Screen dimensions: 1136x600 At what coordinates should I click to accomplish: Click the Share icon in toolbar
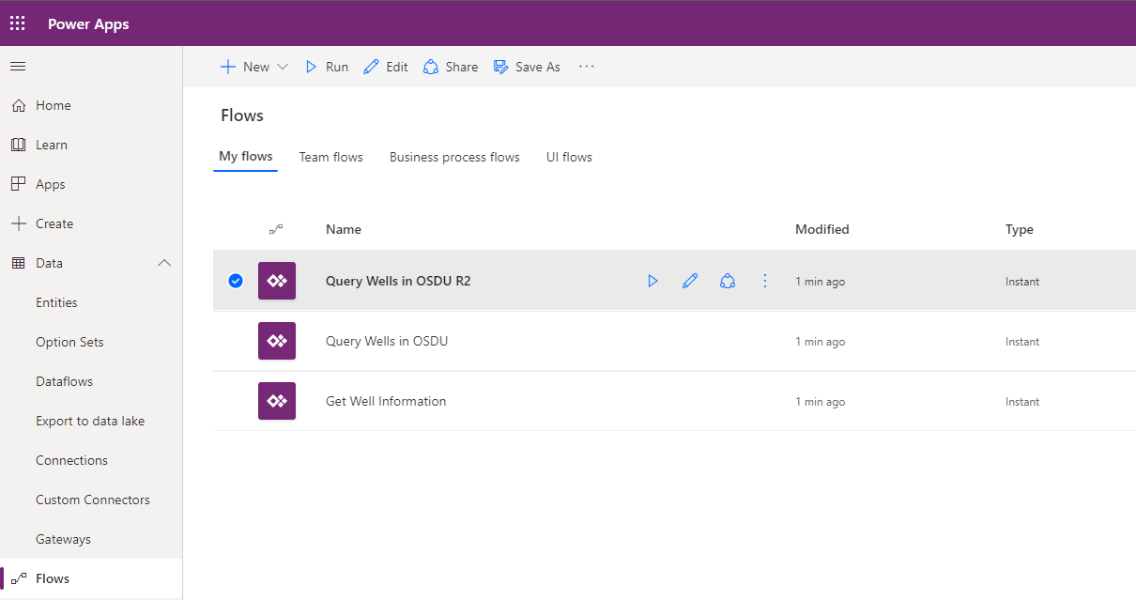[431, 67]
